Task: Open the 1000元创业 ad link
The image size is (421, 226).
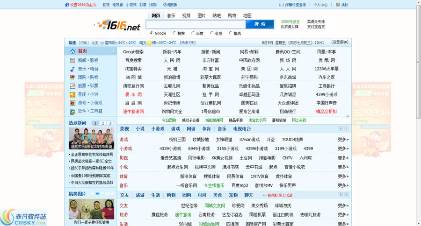Action: (290, 21)
